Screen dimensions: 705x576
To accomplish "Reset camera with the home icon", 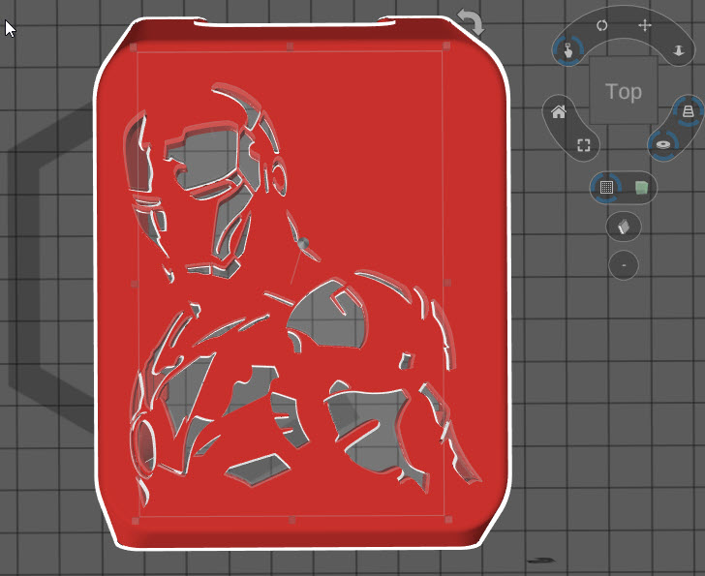I will pyautogui.click(x=559, y=111).
